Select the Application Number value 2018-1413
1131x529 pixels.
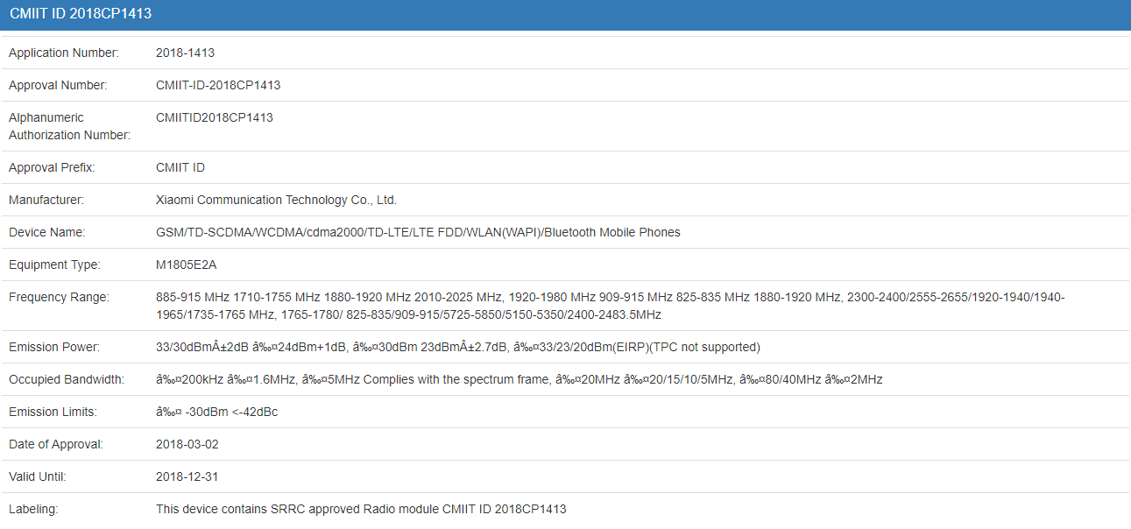point(185,53)
